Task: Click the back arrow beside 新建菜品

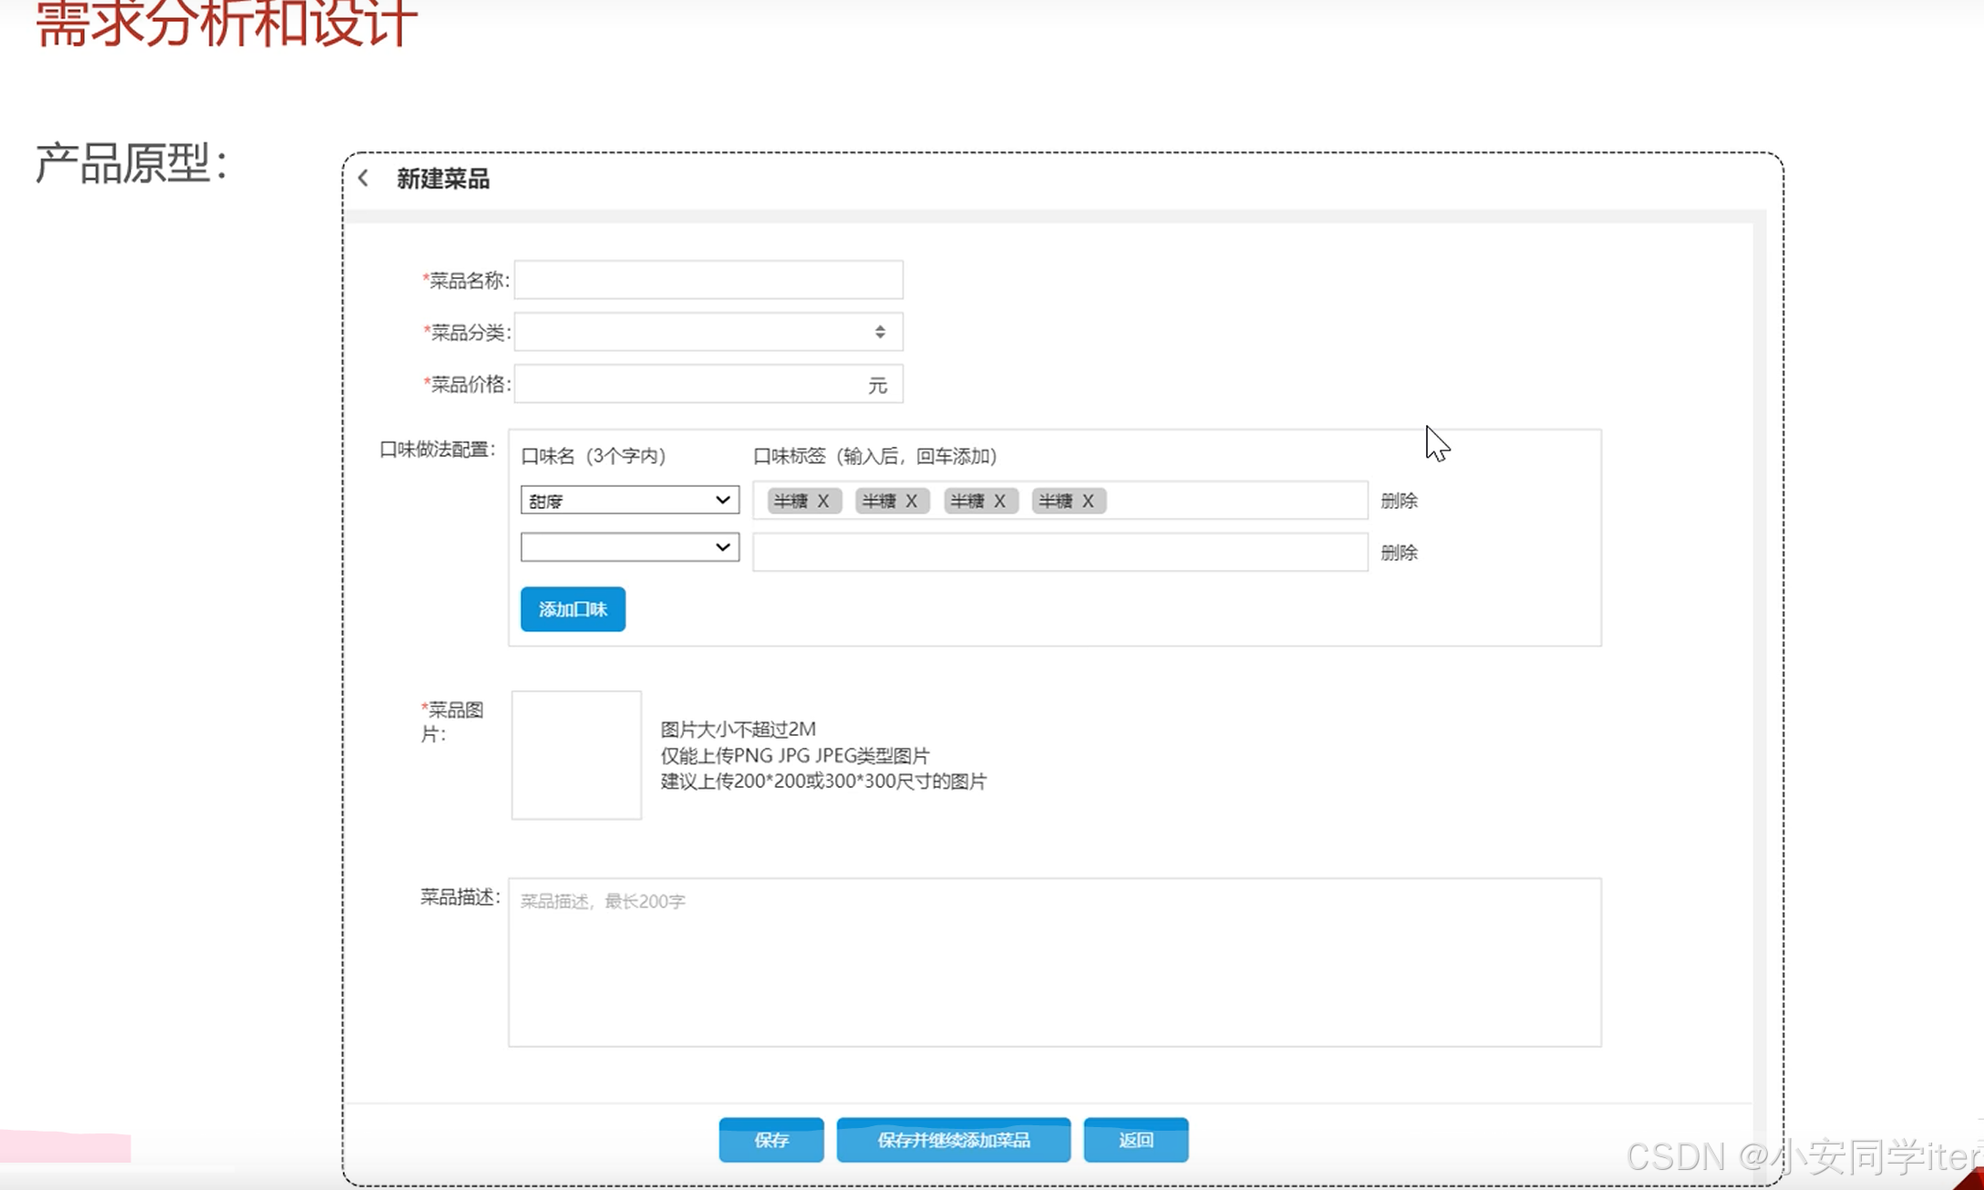Action: pyautogui.click(x=364, y=178)
